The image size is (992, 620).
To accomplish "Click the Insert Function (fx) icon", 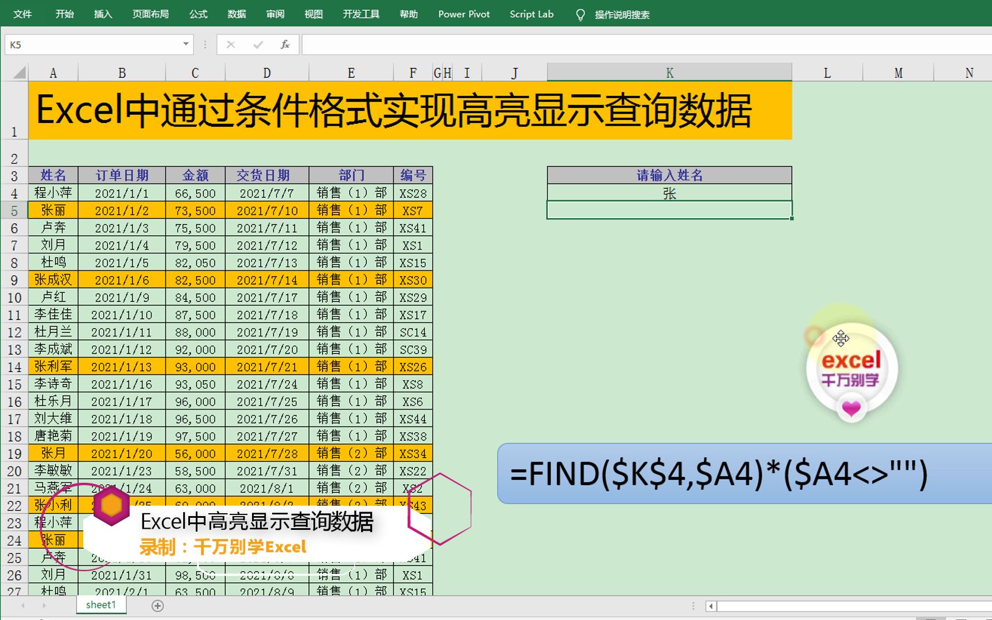I will point(285,44).
